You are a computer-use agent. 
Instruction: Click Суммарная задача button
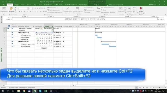[x=108, y=7]
